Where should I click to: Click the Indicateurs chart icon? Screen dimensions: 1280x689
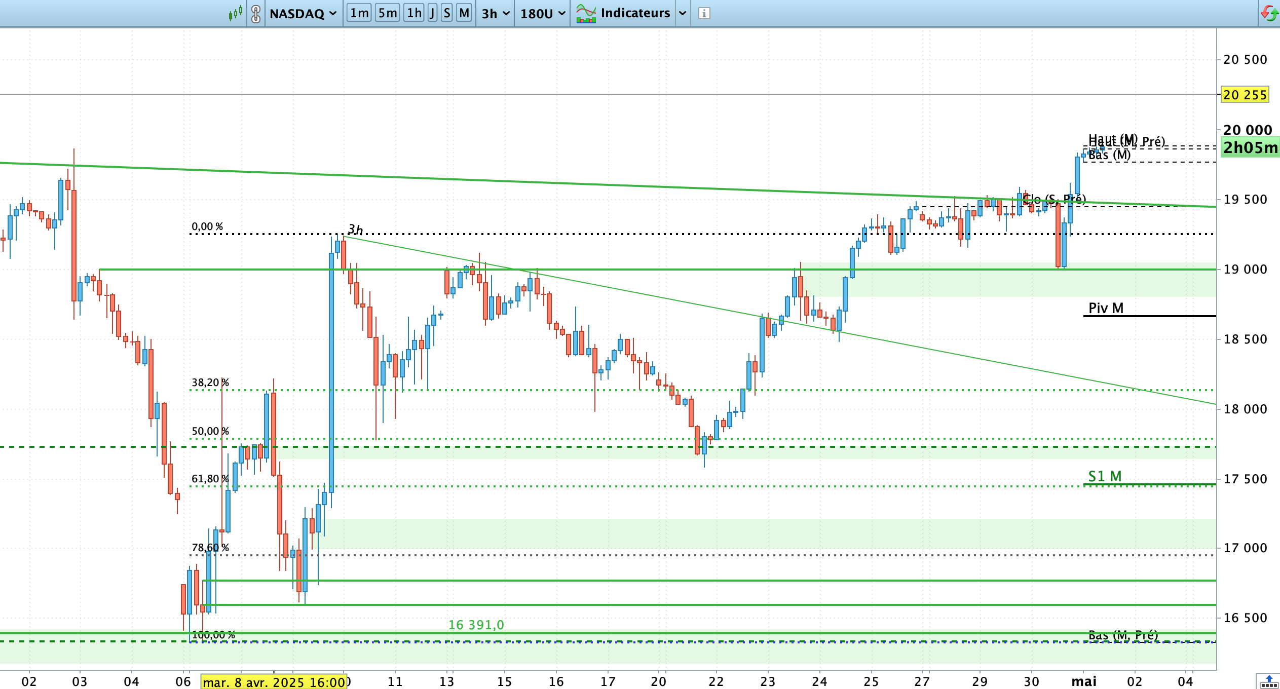coord(586,13)
